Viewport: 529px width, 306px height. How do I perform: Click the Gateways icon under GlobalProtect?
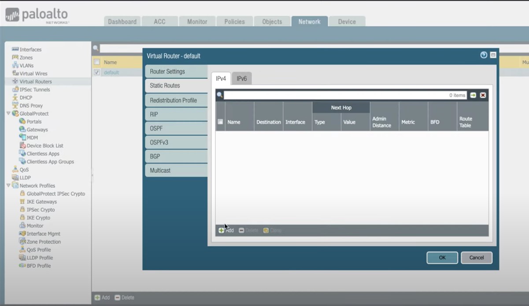pos(22,129)
